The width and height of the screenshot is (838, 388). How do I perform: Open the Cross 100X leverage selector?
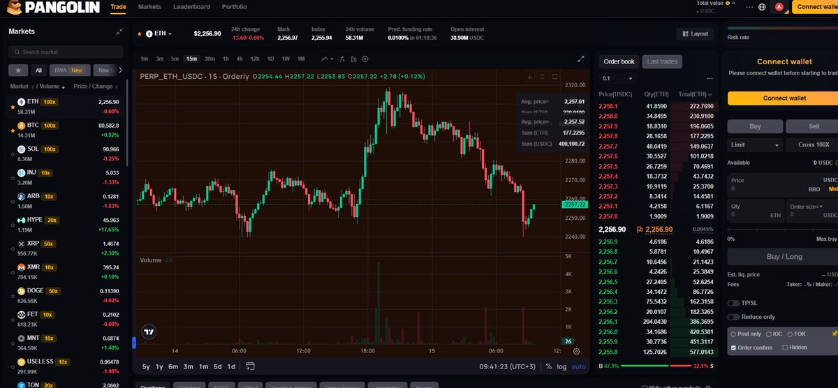pyautogui.click(x=812, y=145)
